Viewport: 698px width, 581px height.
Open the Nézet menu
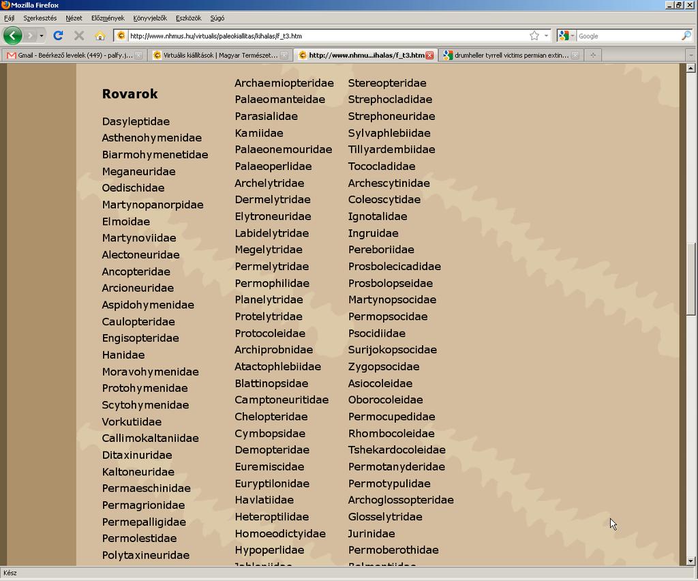point(74,18)
